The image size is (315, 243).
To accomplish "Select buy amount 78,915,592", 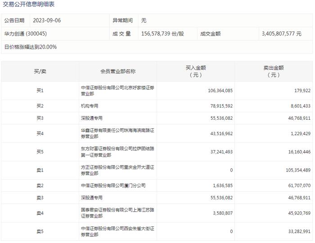I will pyautogui.click(x=221, y=106).
